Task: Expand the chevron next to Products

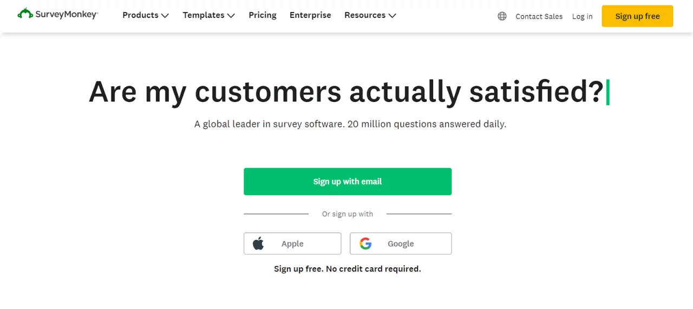Action: point(165,16)
